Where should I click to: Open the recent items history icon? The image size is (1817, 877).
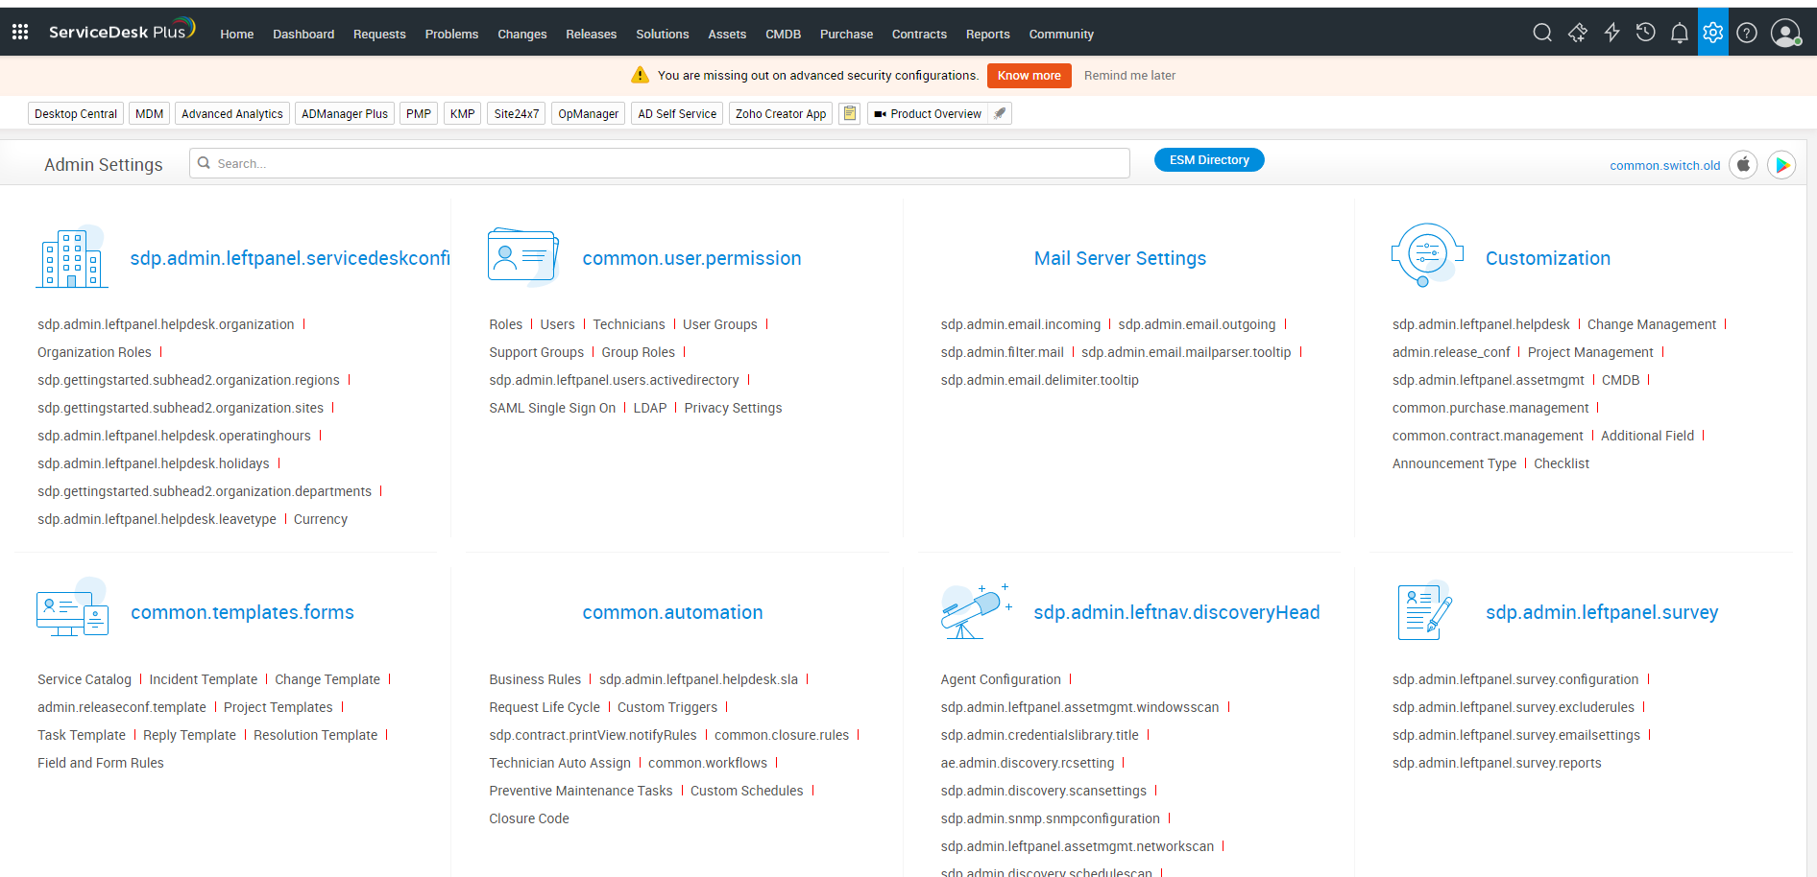[x=1645, y=33]
